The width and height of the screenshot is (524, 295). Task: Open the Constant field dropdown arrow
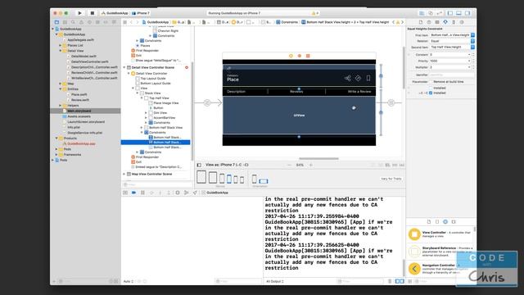click(469, 55)
